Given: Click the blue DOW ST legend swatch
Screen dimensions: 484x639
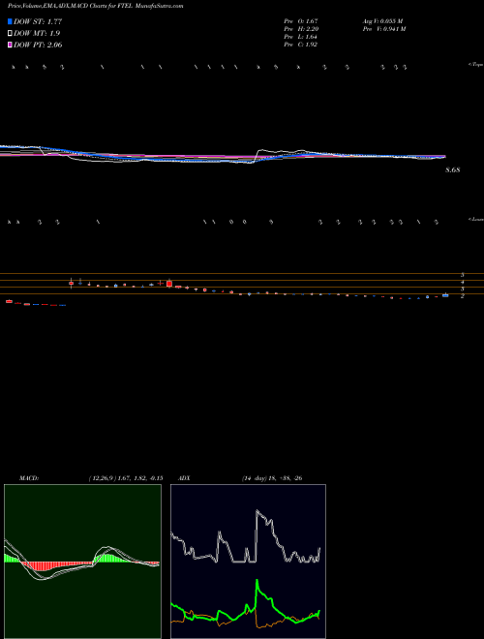Looking at the screenshot, I should [x=10, y=21].
